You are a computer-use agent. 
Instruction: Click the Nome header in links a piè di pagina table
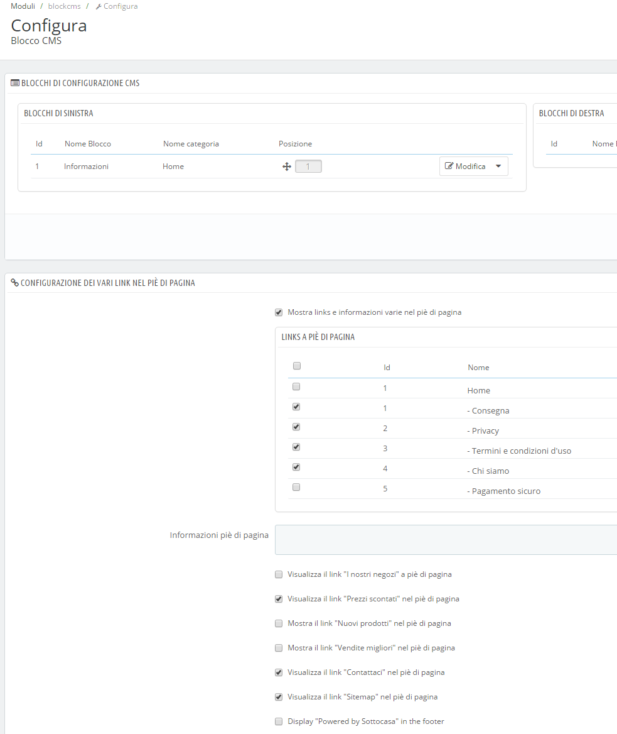click(x=479, y=368)
